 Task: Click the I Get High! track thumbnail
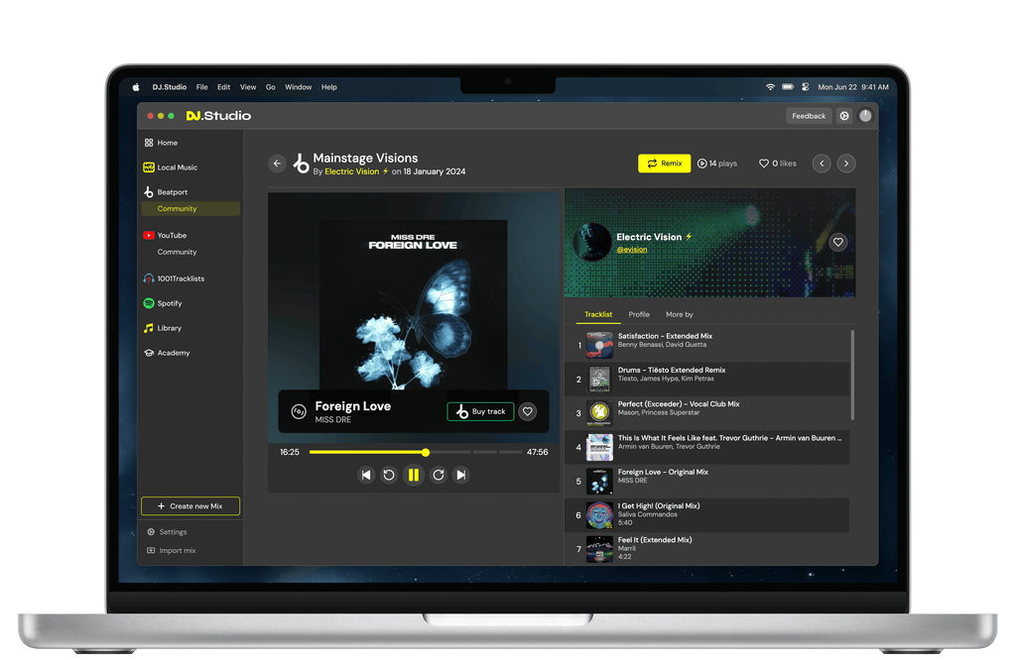coord(599,515)
